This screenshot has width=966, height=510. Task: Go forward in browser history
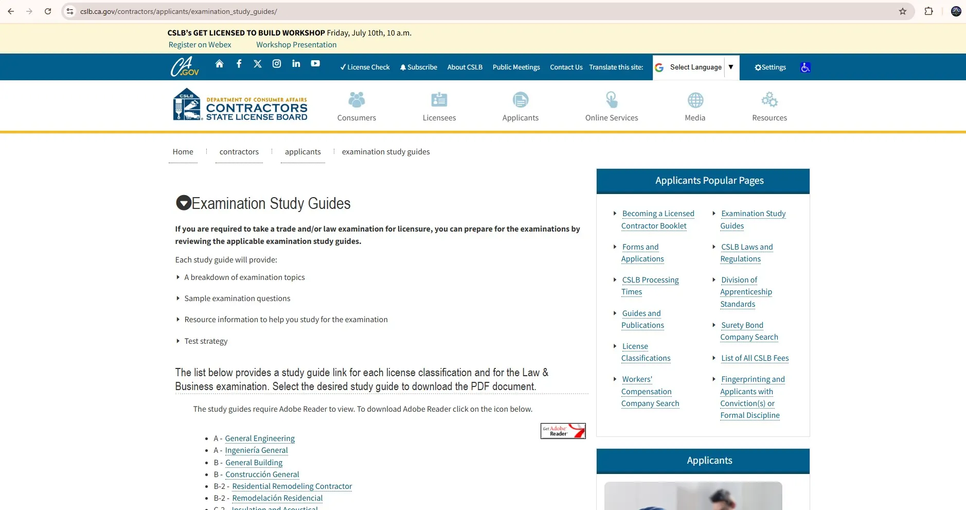coord(29,11)
